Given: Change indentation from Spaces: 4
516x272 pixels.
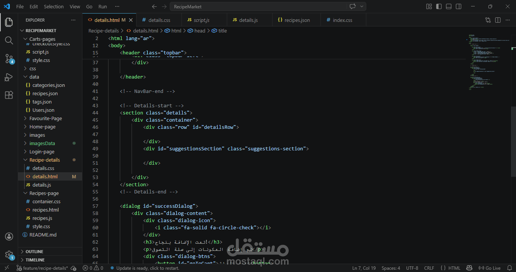Looking at the screenshot, I should (390, 268).
